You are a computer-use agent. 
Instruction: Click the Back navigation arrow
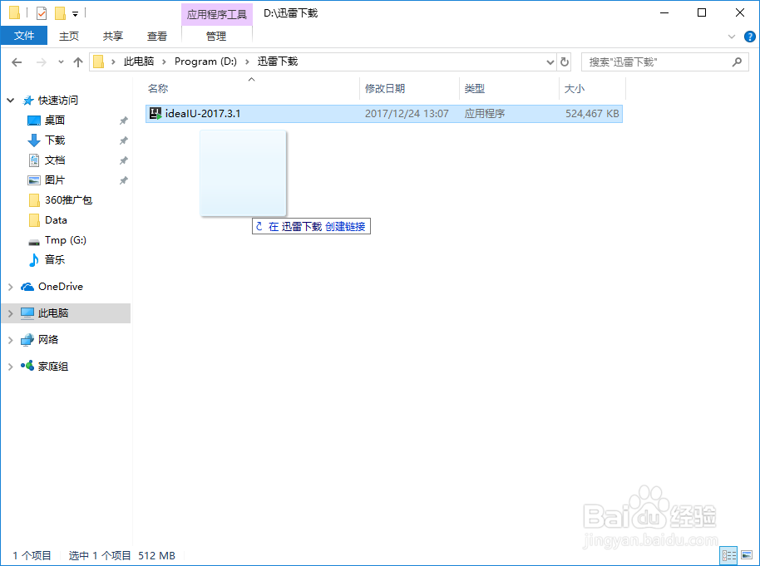pos(16,61)
